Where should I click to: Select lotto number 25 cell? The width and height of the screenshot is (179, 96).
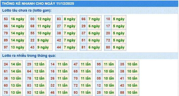(99, 92)
